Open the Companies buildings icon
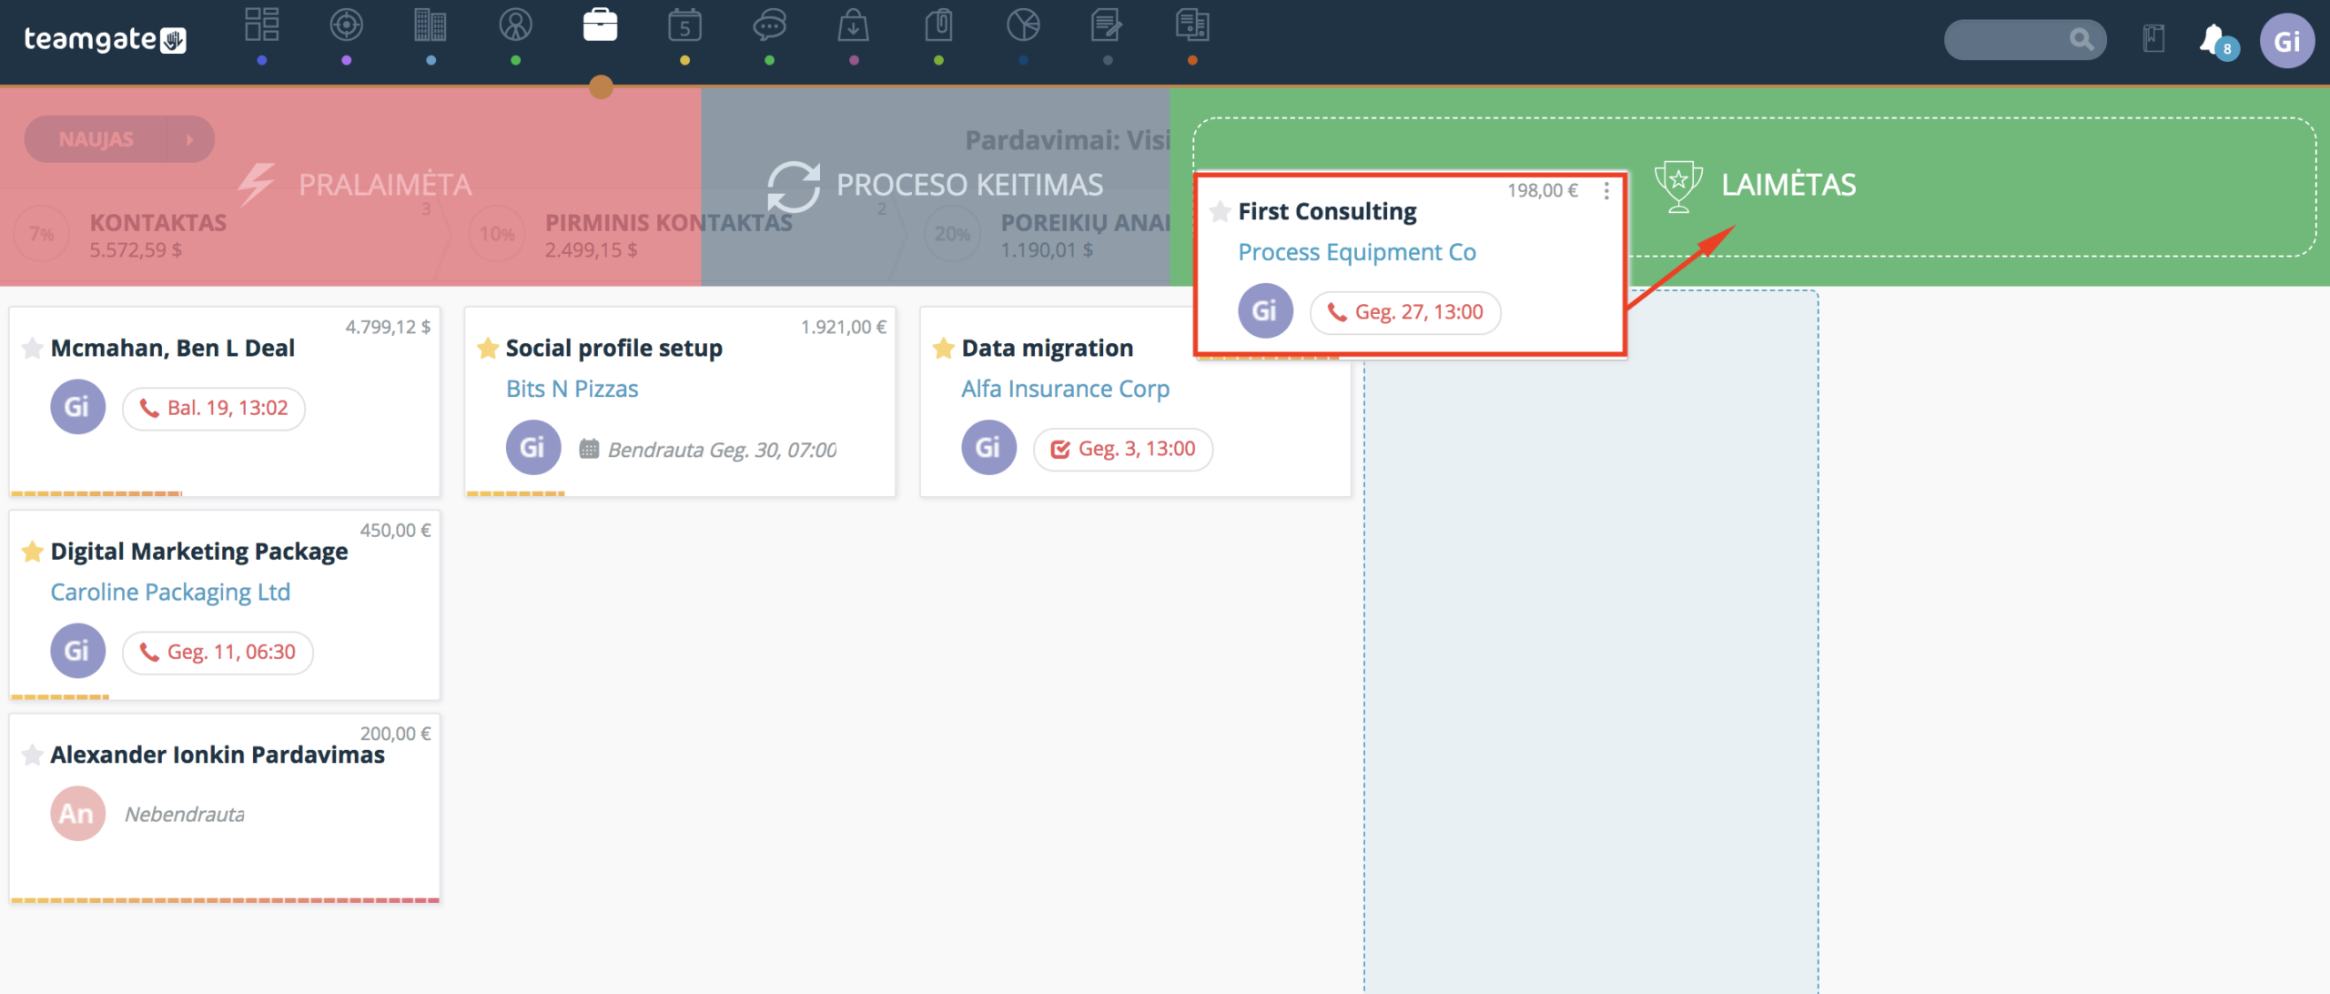This screenshot has width=2330, height=994. coord(431,25)
